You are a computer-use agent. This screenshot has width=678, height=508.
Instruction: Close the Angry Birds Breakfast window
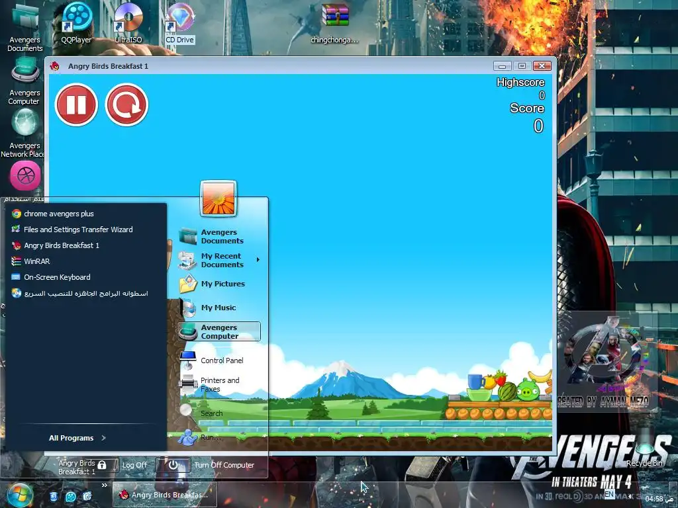(x=542, y=66)
